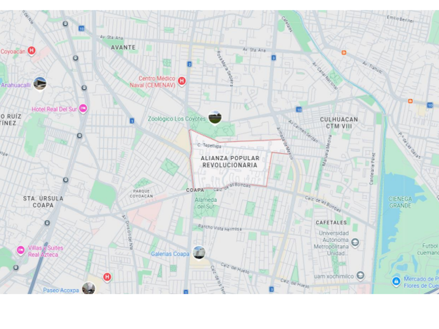
Task: Click the route 10 shield near Av Carmen Serdán
Action: pos(299,109)
